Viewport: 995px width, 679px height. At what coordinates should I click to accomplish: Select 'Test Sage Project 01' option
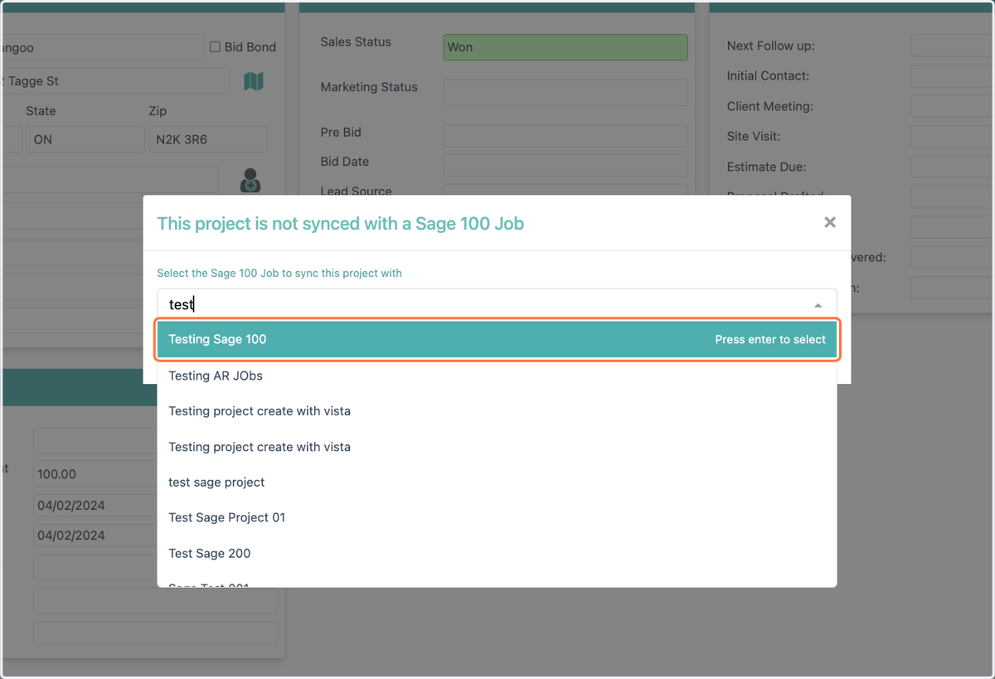click(497, 517)
